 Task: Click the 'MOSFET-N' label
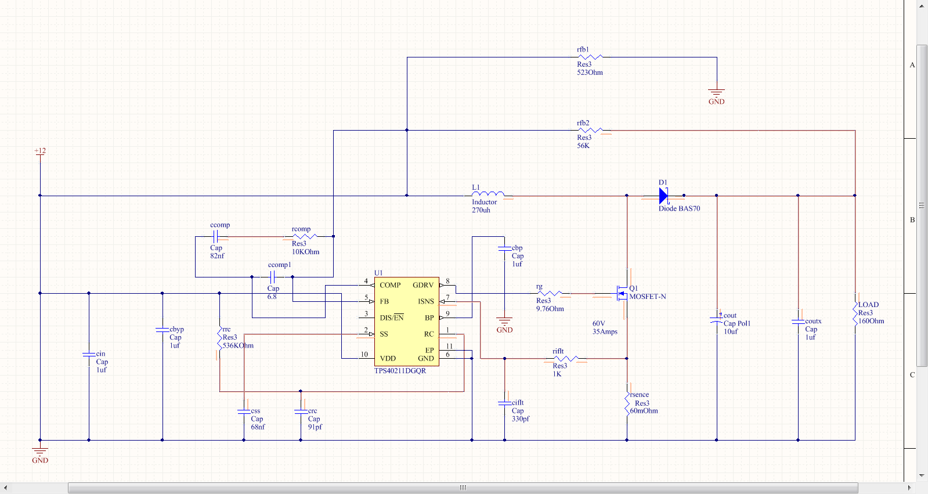tap(648, 297)
